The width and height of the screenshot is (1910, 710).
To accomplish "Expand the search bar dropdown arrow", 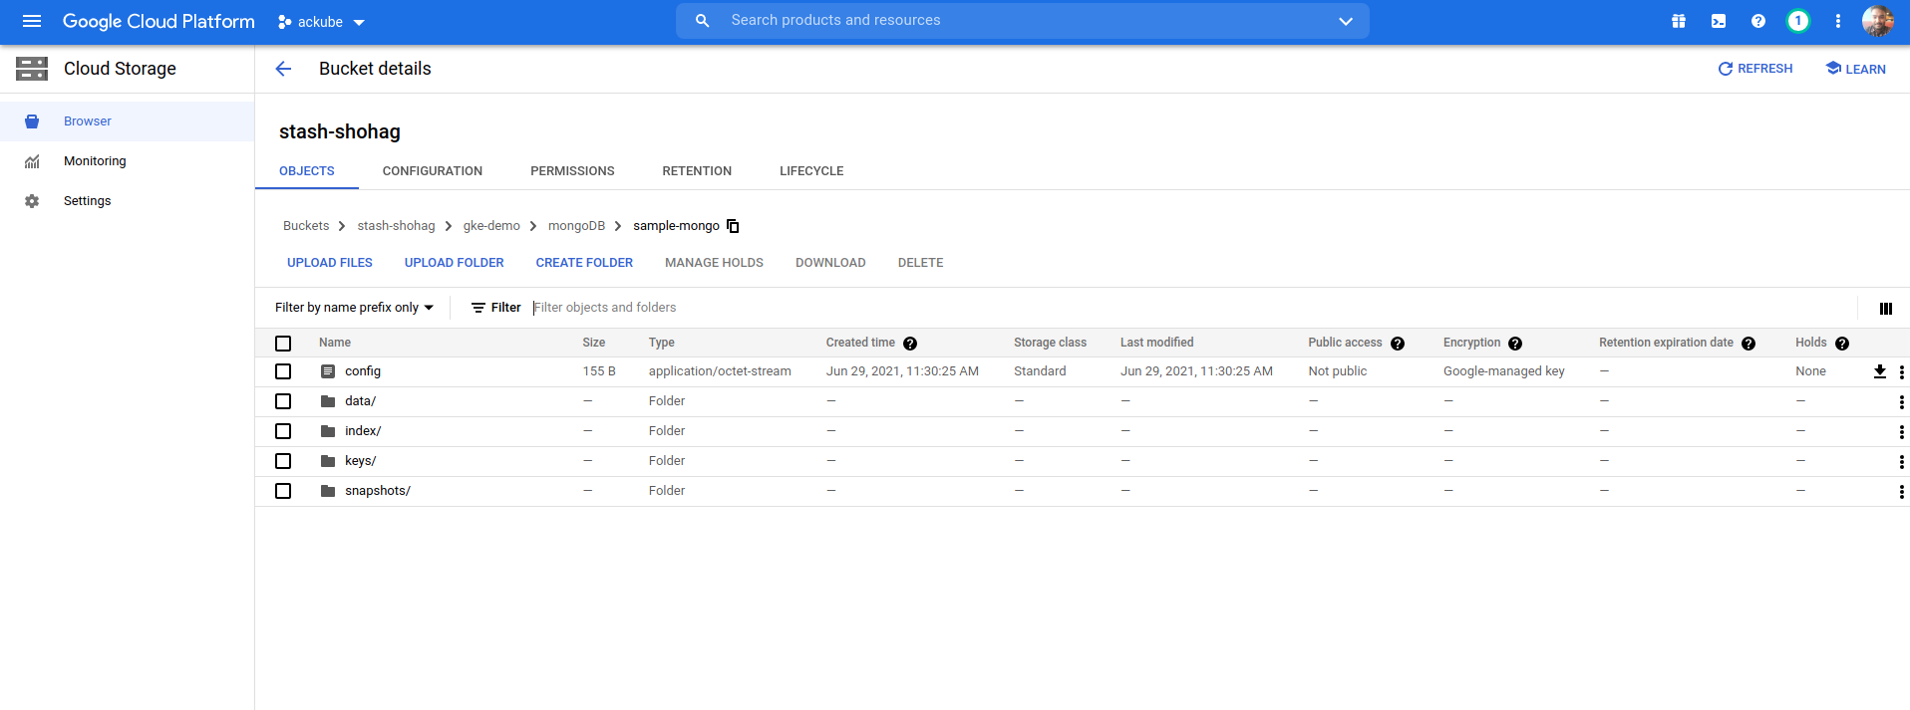I will click(x=1345, y=21).
